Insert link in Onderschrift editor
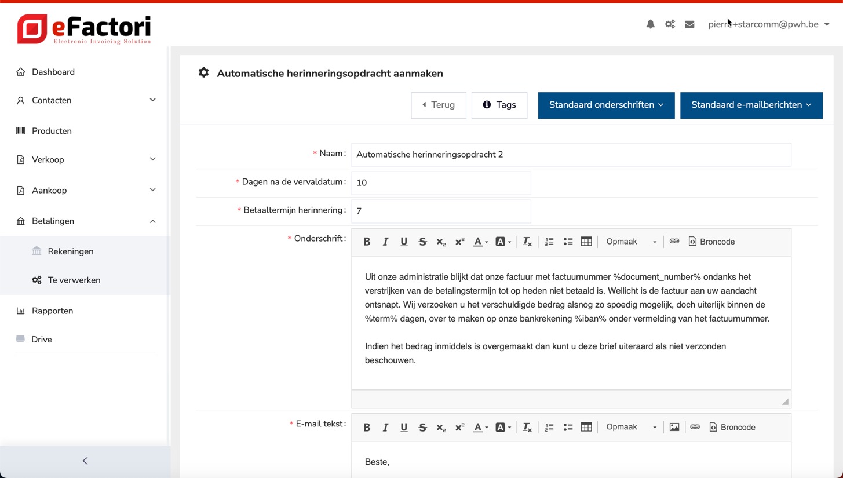Image resolution: width=843 pixels, height=478 pixels. 674,242
